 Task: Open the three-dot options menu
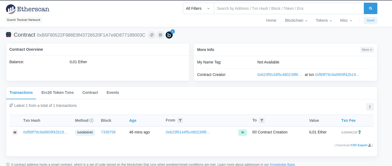370,107
